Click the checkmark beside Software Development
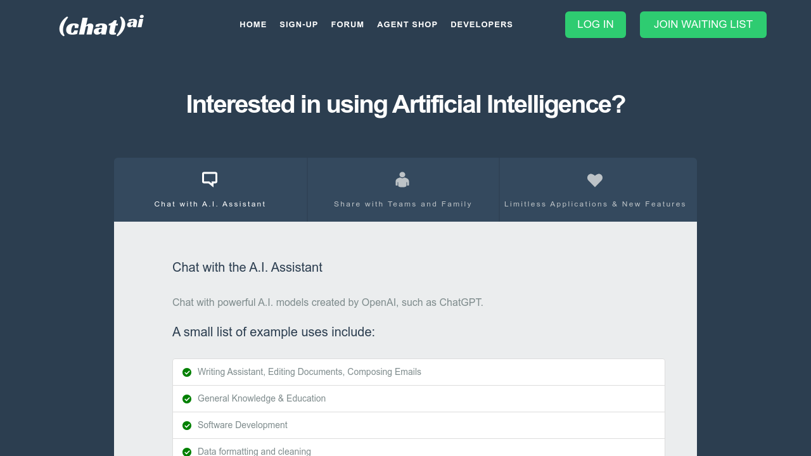Image resolution: width=811 pixels, height=456 pixels. click(x=187, y=426)
